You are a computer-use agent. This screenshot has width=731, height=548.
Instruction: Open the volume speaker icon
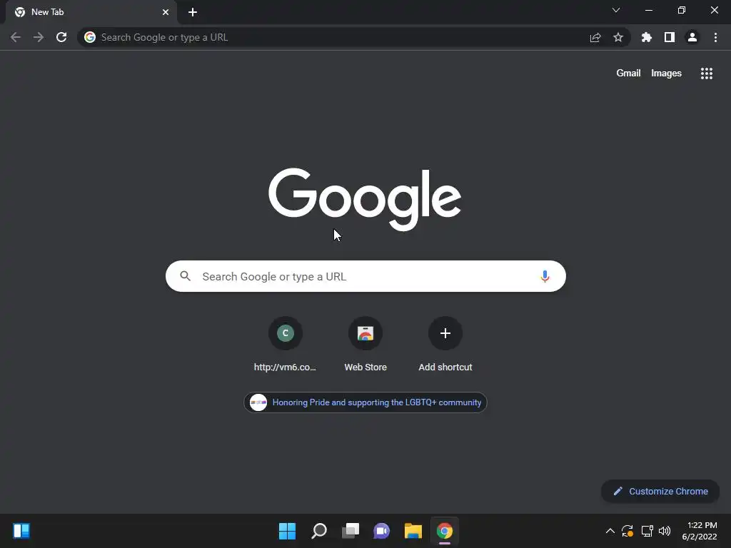665,531
